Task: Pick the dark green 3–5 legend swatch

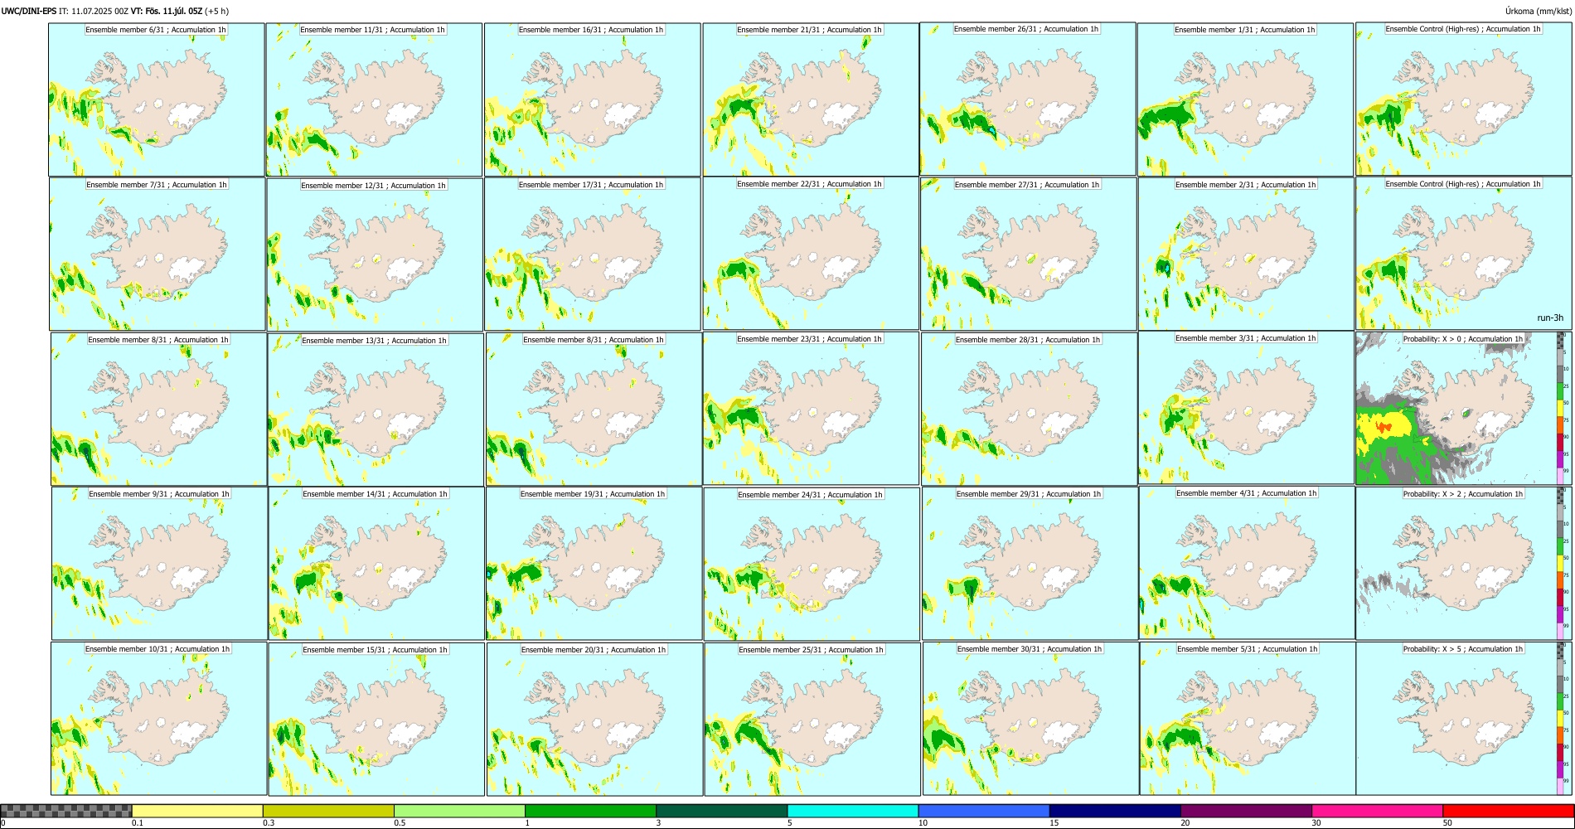Action: tap(721, 811)
